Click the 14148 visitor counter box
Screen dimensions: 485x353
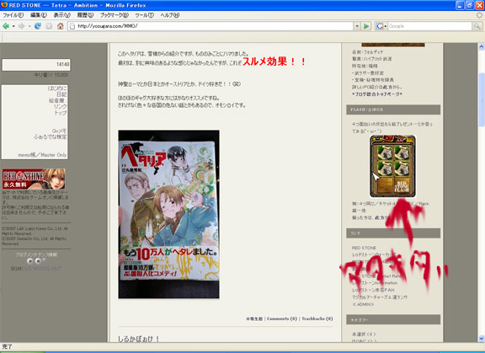click(36, 65)
